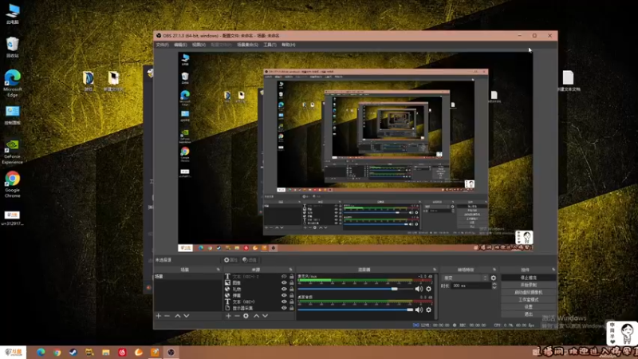The height and width of the screenshot is (359, 638).
Task: Add a new source with plus icon
Action: click(x=228, y=316)
